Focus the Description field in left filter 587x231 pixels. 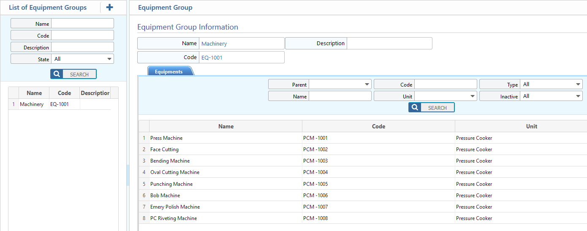click(x=82, y=47)
